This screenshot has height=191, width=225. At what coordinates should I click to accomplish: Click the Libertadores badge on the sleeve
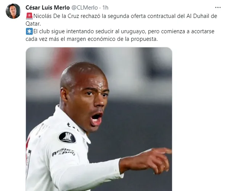click(67, 138)
